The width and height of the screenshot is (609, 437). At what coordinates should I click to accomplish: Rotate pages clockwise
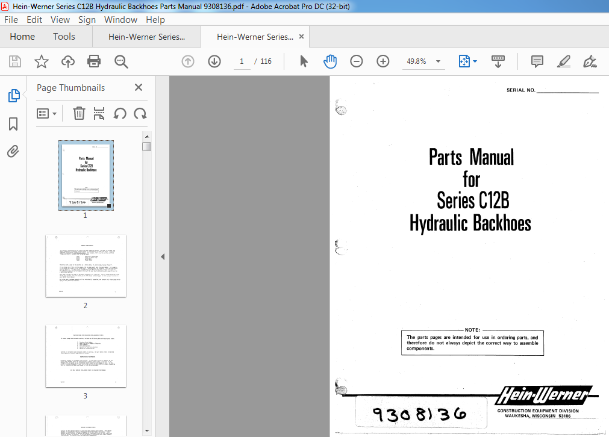pos(140,113)
